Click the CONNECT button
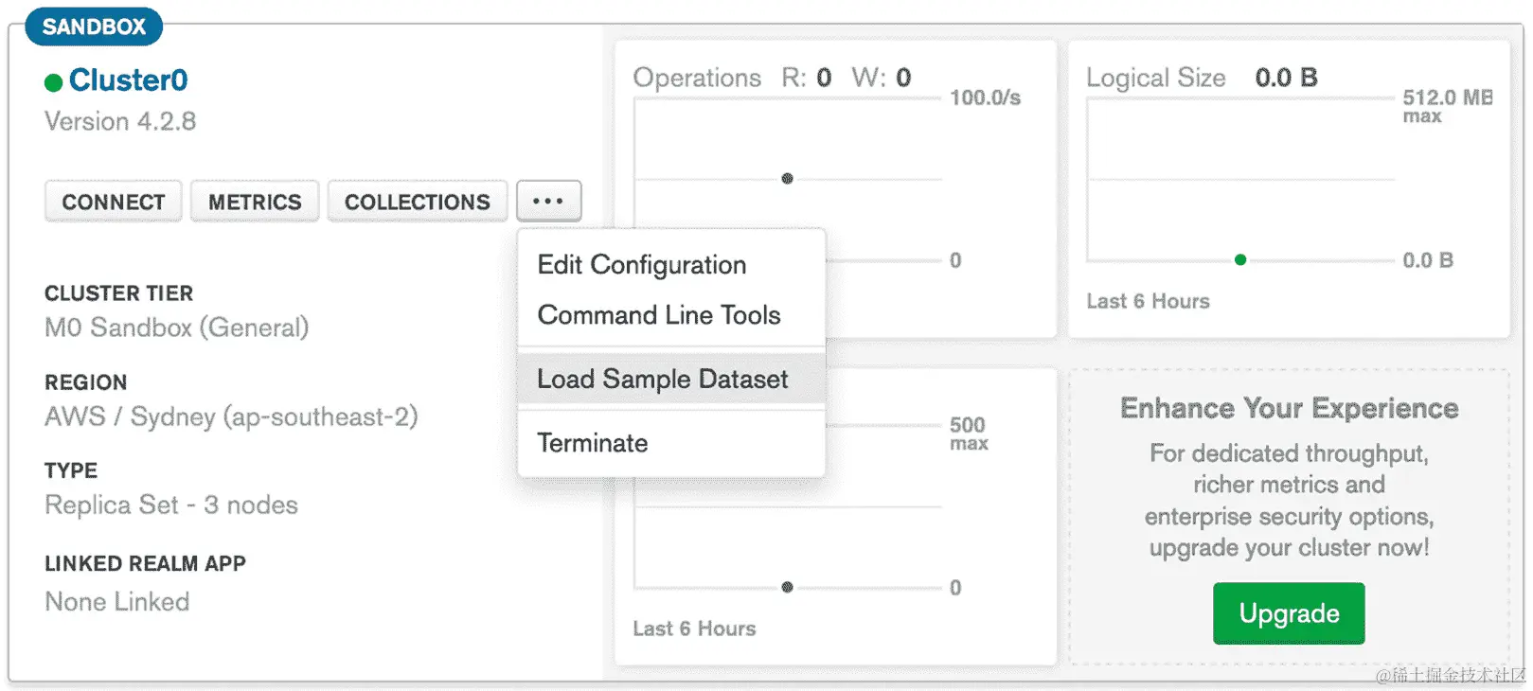 114,202
